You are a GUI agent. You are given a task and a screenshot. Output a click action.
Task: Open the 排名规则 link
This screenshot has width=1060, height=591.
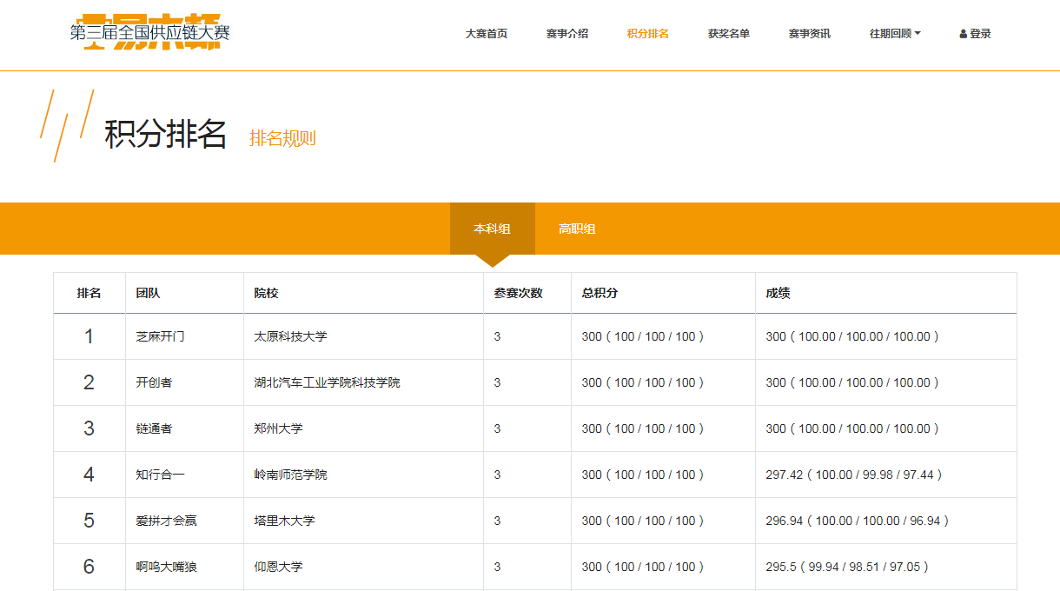point(282,138)
